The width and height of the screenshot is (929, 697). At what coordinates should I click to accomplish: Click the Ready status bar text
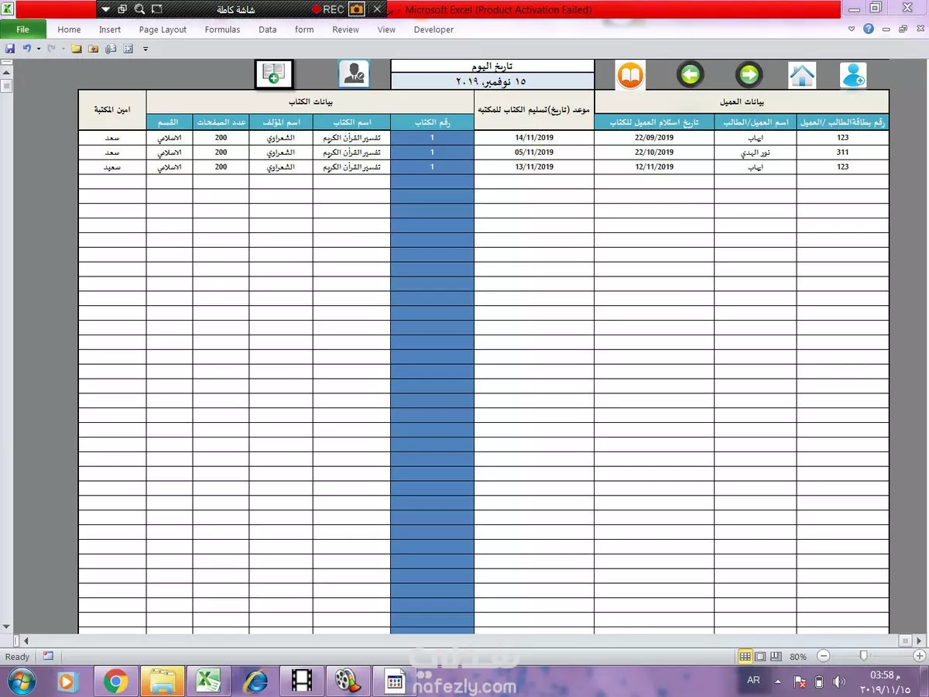click(18, 657)
